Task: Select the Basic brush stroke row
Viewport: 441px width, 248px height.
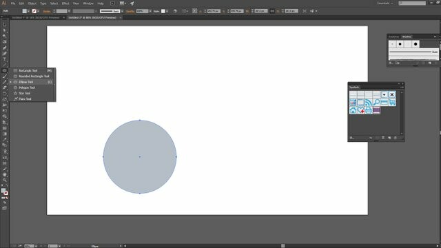Action: 413,52
